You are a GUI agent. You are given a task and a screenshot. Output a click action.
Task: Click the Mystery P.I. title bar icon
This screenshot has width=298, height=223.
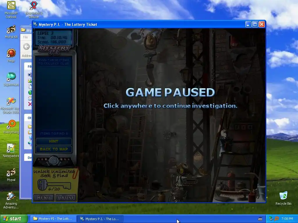point(35,24)
